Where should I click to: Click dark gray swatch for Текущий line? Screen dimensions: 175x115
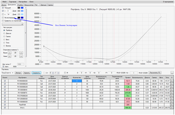[19, 8]
